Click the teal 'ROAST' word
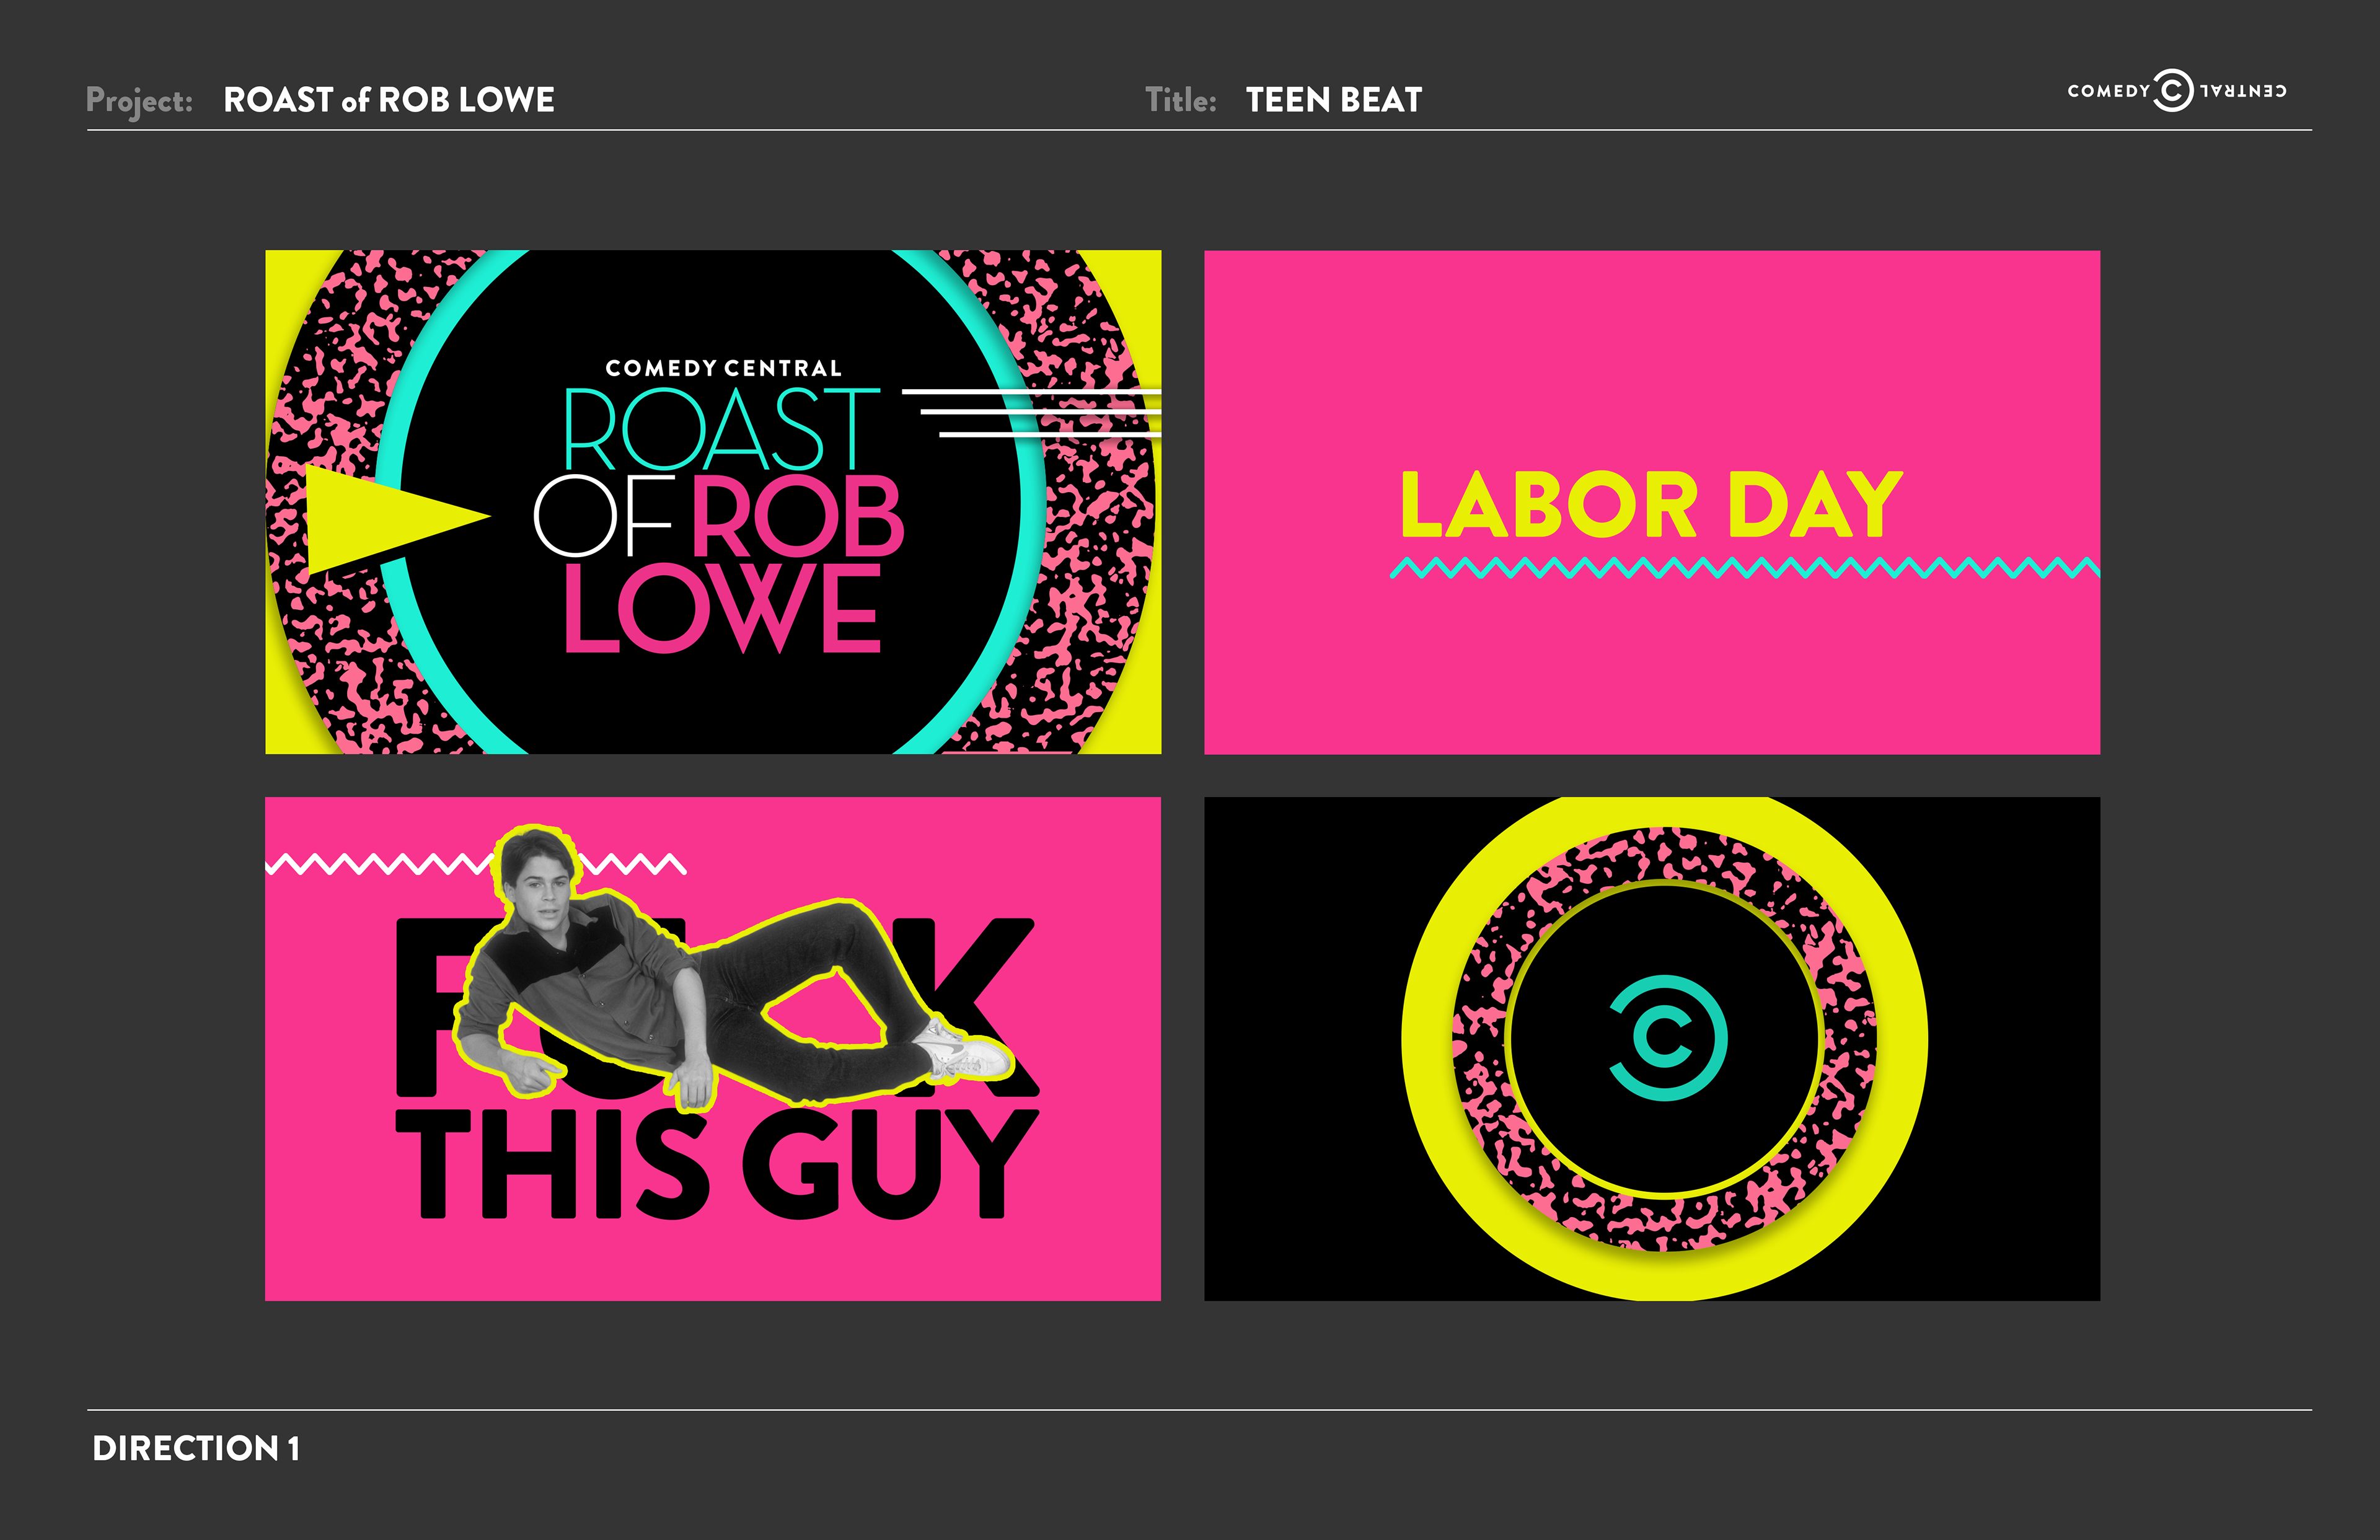Viewport: 2380px width, 1540px height. tap(722, 430)
